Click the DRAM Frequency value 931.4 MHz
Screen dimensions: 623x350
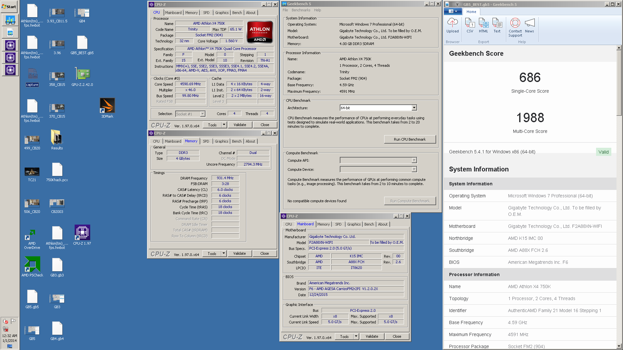tap(225, 178)
